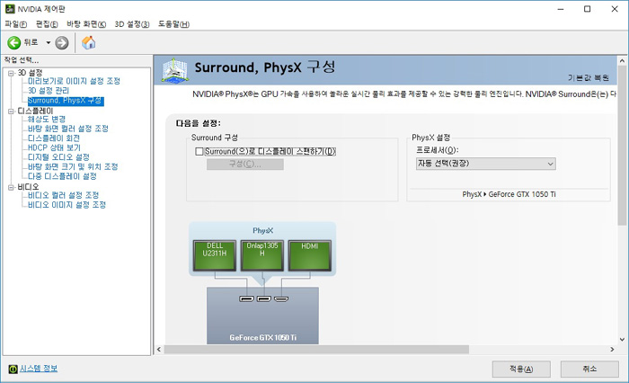The width and height of the screenshot is (629, 383).
Task: Open the 3D 설정(3) menu
Action: (132, 24)
